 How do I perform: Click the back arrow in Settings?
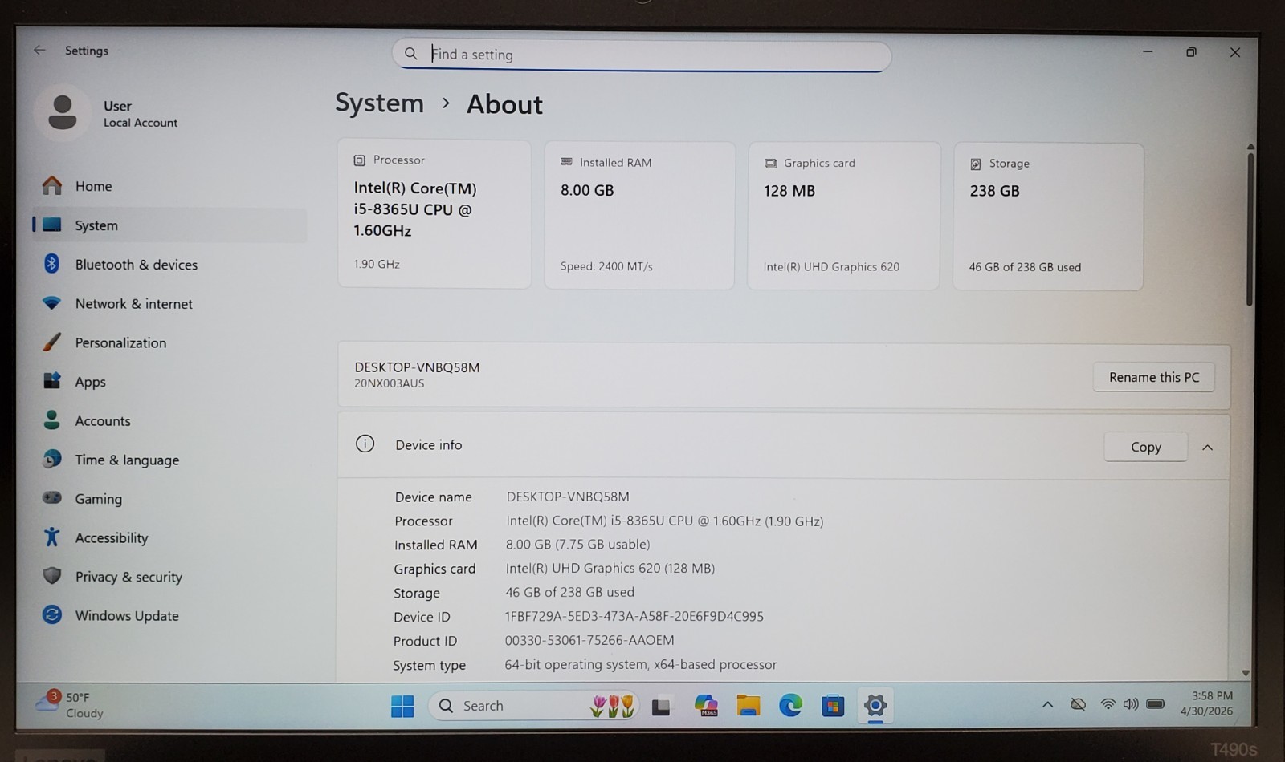click(39, 50)
